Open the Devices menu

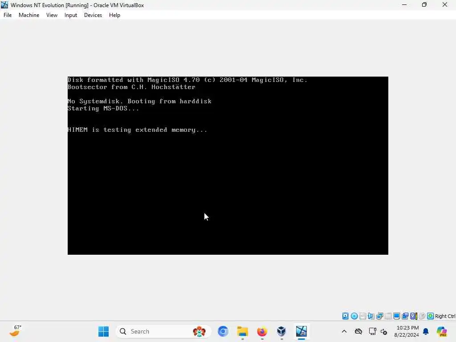click(x=93, y=15)
